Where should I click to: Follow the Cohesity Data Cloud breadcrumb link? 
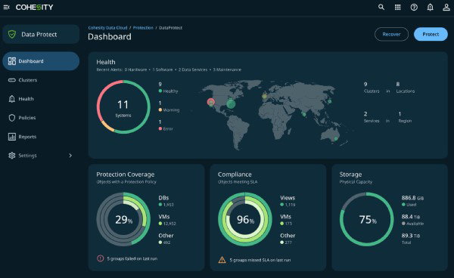click(107, 28)
